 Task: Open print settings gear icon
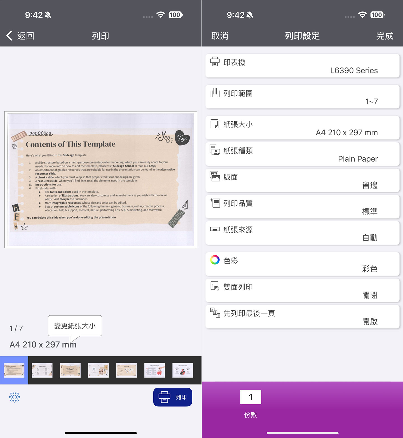[x=15, y=397]
